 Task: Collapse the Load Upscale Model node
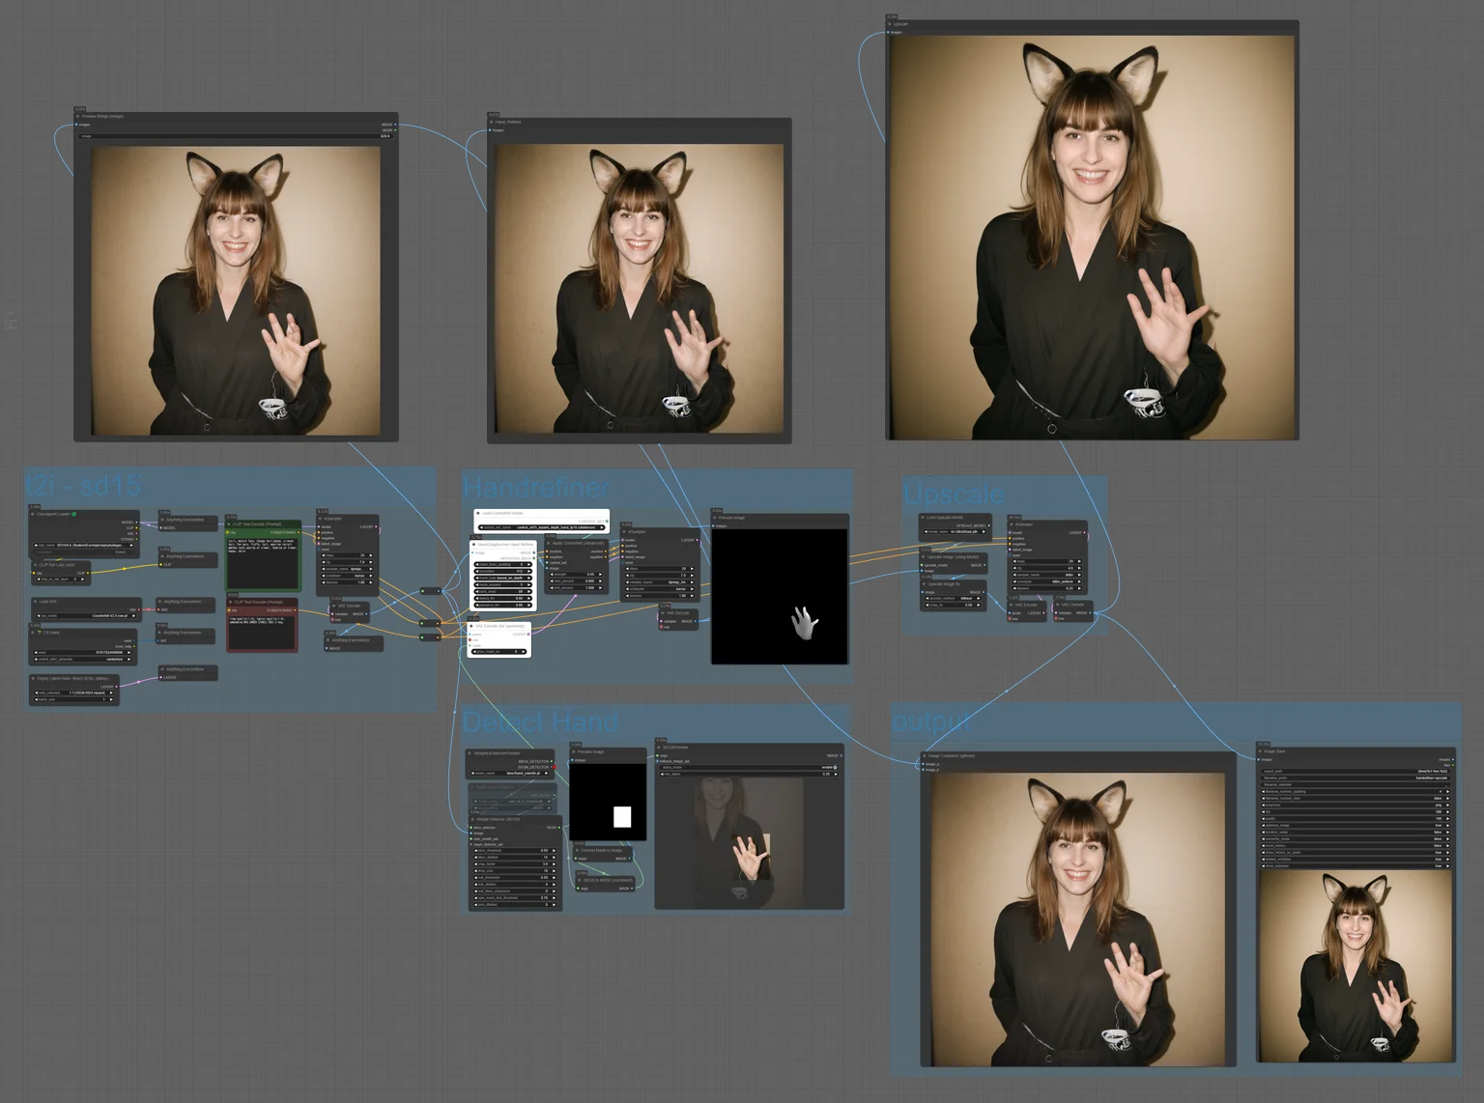click(x=923, y=518)
